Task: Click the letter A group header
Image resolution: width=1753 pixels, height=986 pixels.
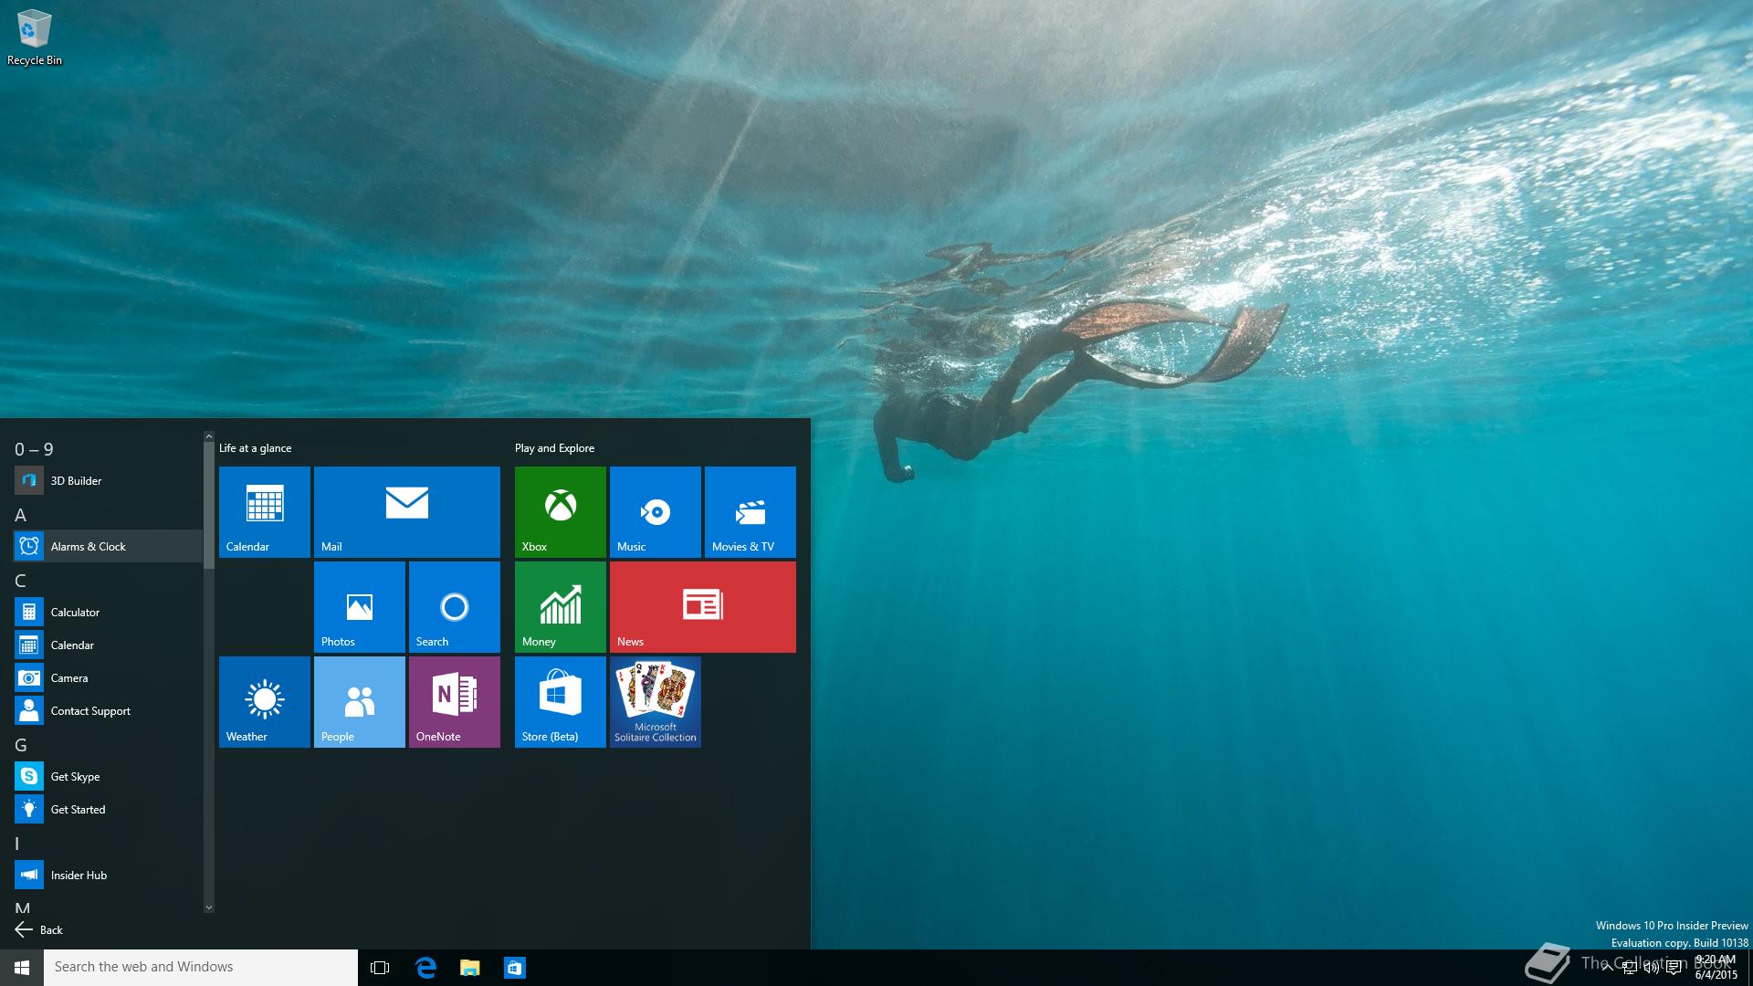Action: coord(20,515)
